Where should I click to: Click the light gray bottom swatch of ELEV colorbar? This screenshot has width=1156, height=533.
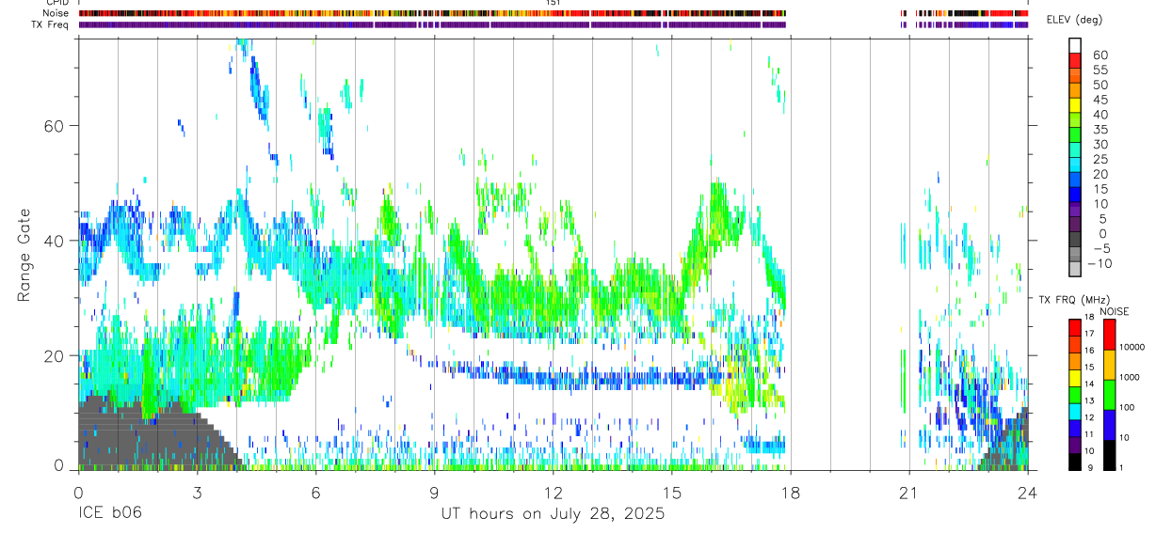[x=1075, y=270]
